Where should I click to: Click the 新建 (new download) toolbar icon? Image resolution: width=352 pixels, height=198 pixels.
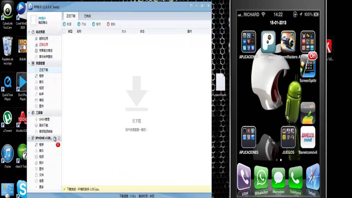64,24
